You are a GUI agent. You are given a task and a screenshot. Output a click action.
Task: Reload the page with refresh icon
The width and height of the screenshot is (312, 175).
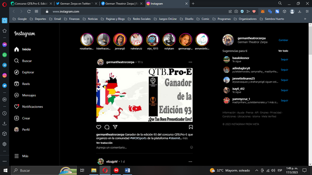[29, 12]
